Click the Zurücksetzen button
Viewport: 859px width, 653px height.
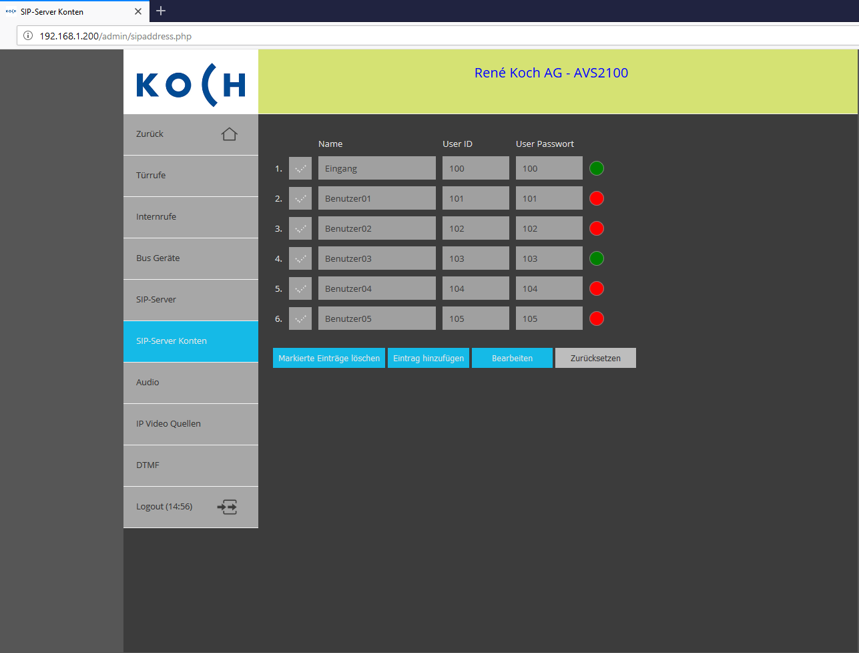pyautogui.click(x=595, y=358)
